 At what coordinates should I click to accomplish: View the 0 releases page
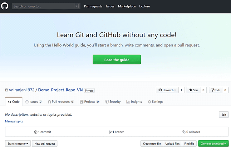[x=191, y=132]
